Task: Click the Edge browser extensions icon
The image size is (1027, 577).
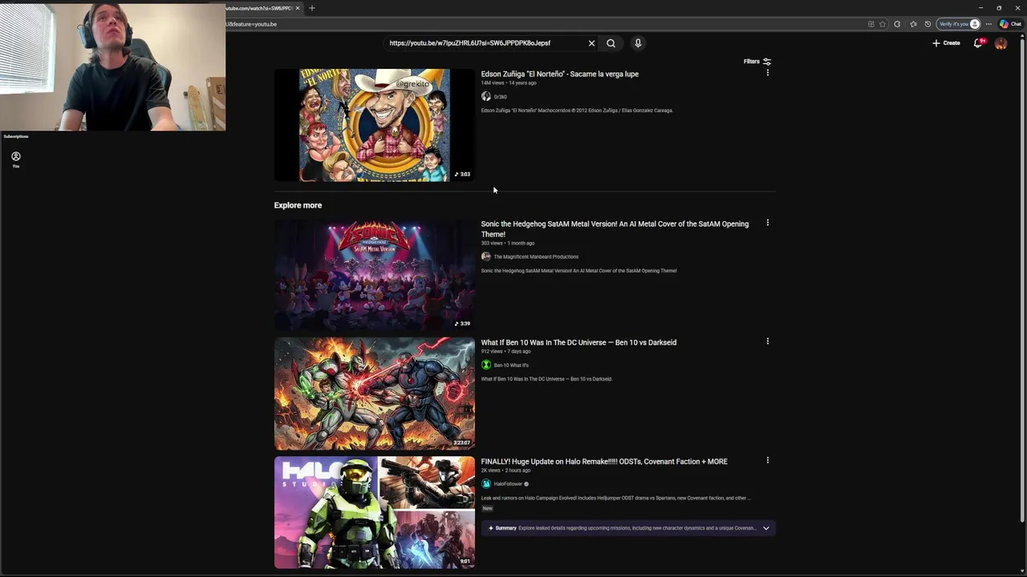Action: [897, 24]
